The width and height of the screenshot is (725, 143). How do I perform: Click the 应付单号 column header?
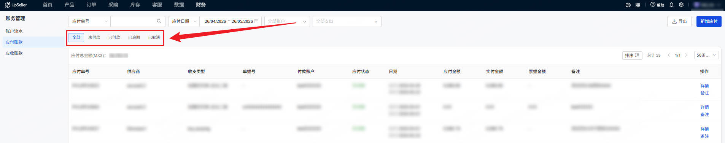(x=81, y=71)
